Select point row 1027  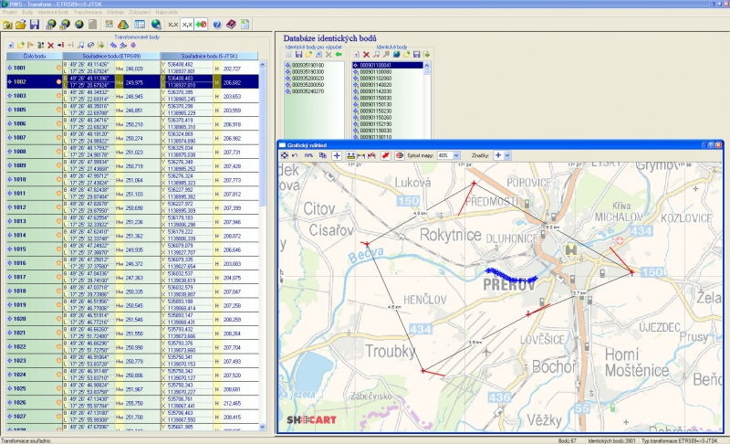click(x=132, y=417)
